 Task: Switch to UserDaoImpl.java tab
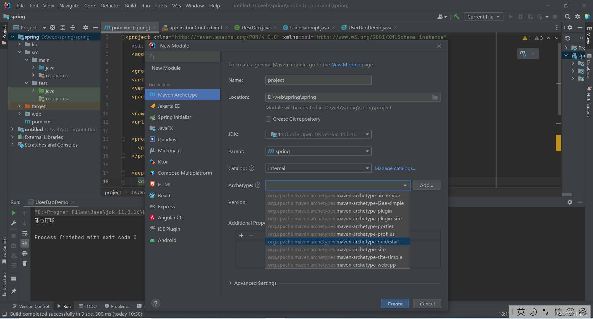309,27
